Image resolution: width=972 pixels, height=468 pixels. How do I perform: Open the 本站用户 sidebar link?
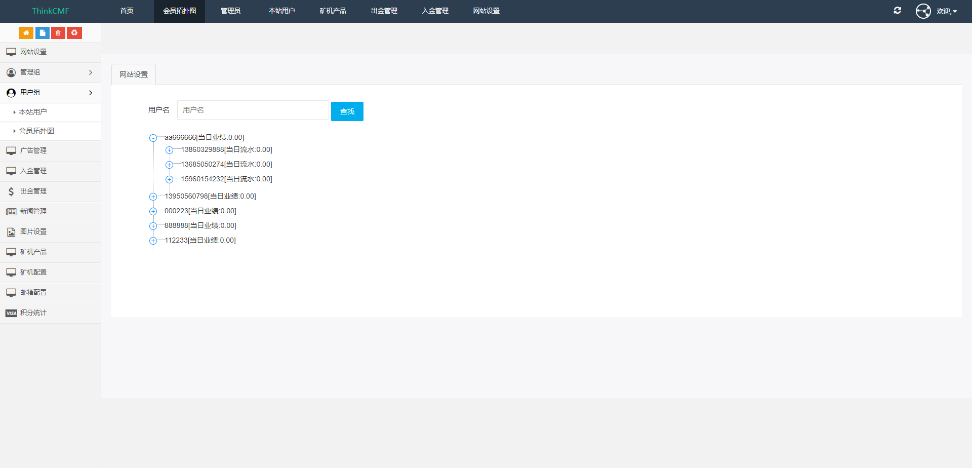pos(33,112)
